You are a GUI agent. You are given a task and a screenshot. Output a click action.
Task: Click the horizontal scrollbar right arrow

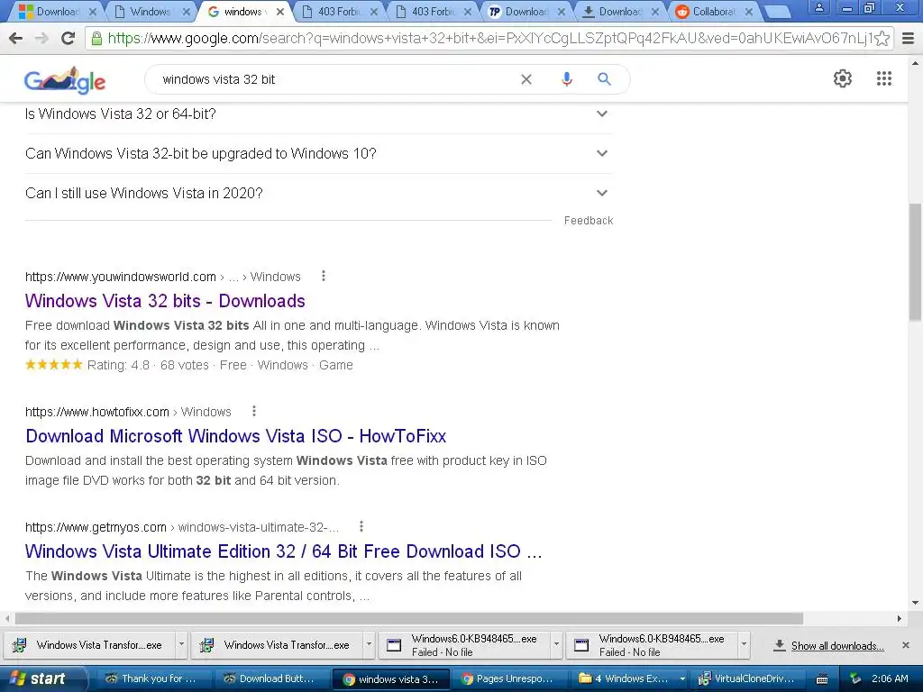click(899, 618)
